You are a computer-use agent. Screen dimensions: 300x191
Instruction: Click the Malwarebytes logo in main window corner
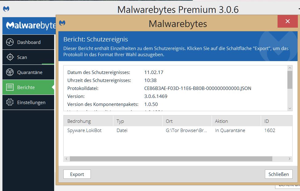(x=6, y=9)
